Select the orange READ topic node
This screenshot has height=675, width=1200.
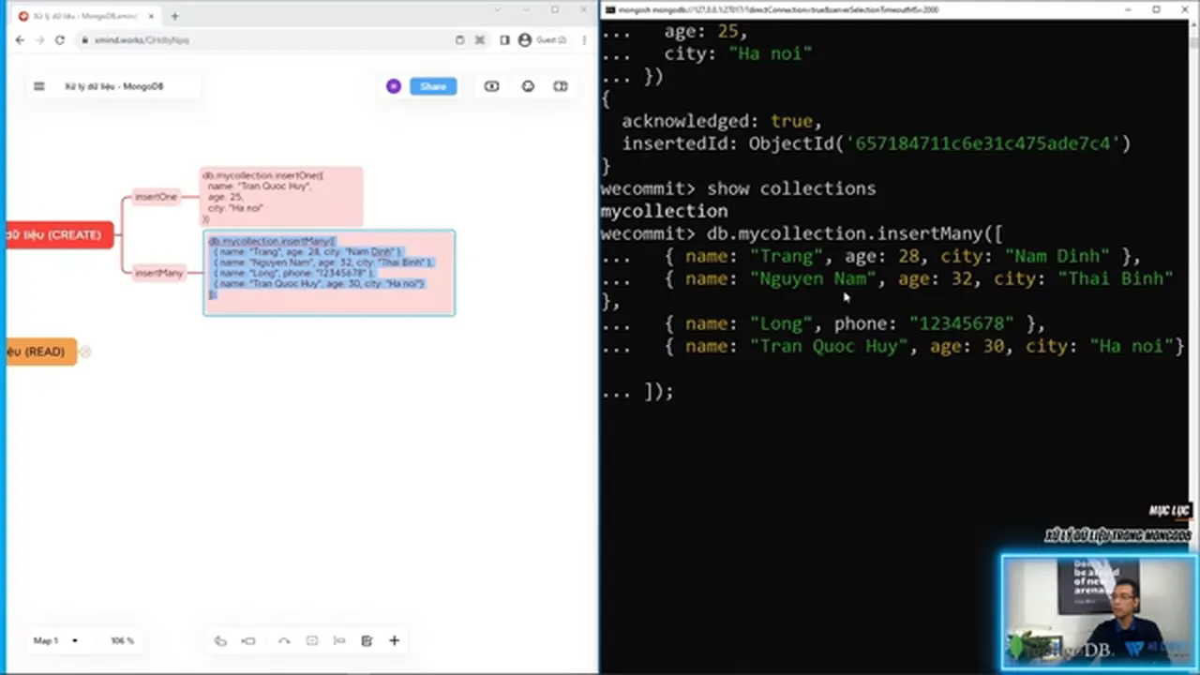click(39, 352)
